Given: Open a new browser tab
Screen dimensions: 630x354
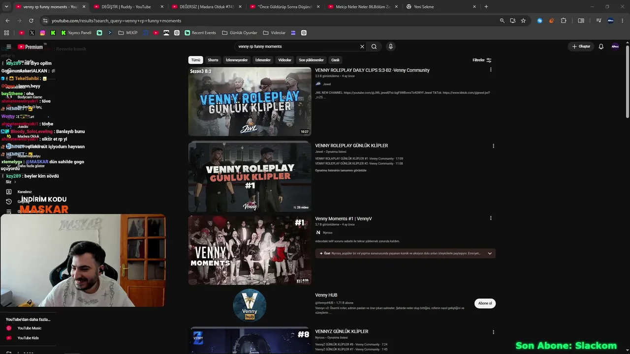Looking at the screenshot, I should tap(486, 7).
